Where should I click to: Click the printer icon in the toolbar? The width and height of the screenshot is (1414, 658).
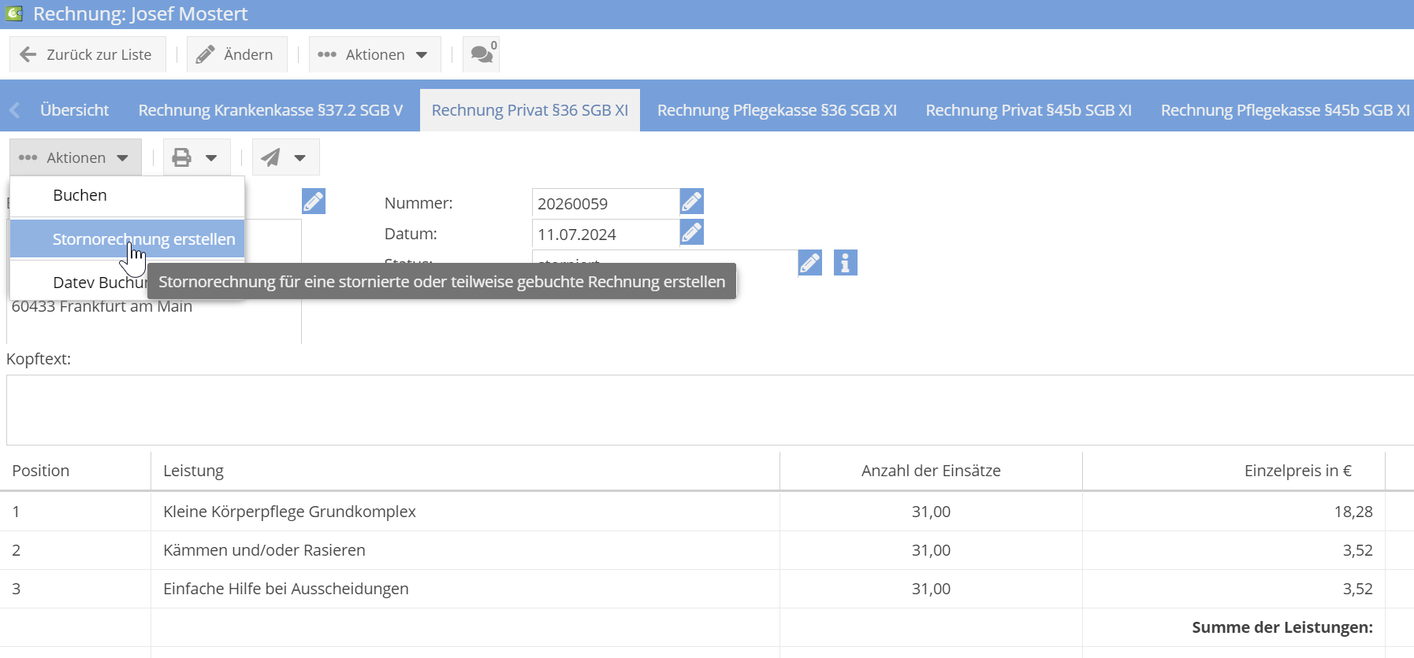coord(182,157)
